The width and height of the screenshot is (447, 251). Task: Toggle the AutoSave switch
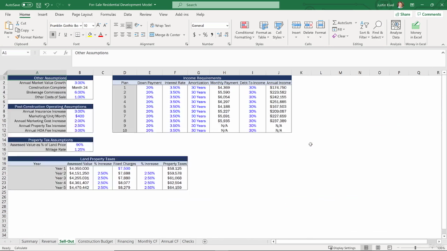click(x=27, y=5)
